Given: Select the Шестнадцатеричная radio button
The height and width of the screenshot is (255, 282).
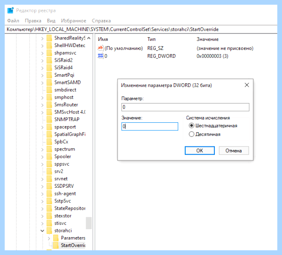Looking at the screenshot, I should (192, 126).
